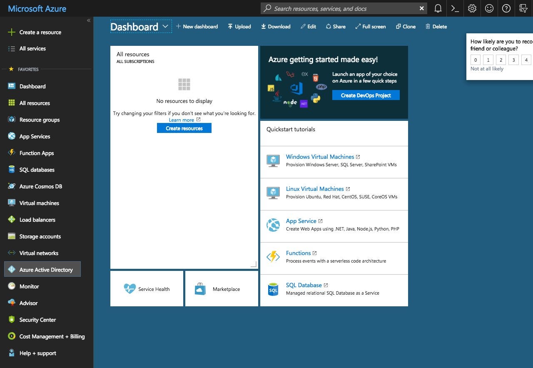Click the Virtual networks icon
The image size is (533, 368).
point(12,253)
